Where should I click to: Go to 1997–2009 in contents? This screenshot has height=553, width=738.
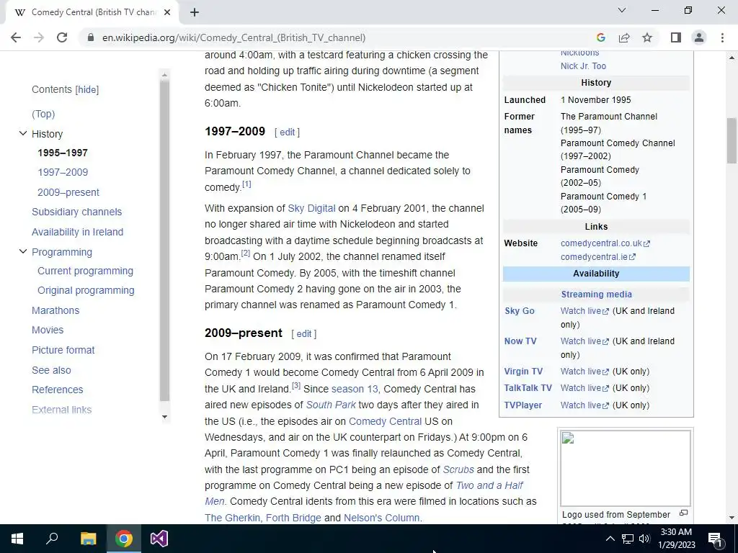[63, 172]
